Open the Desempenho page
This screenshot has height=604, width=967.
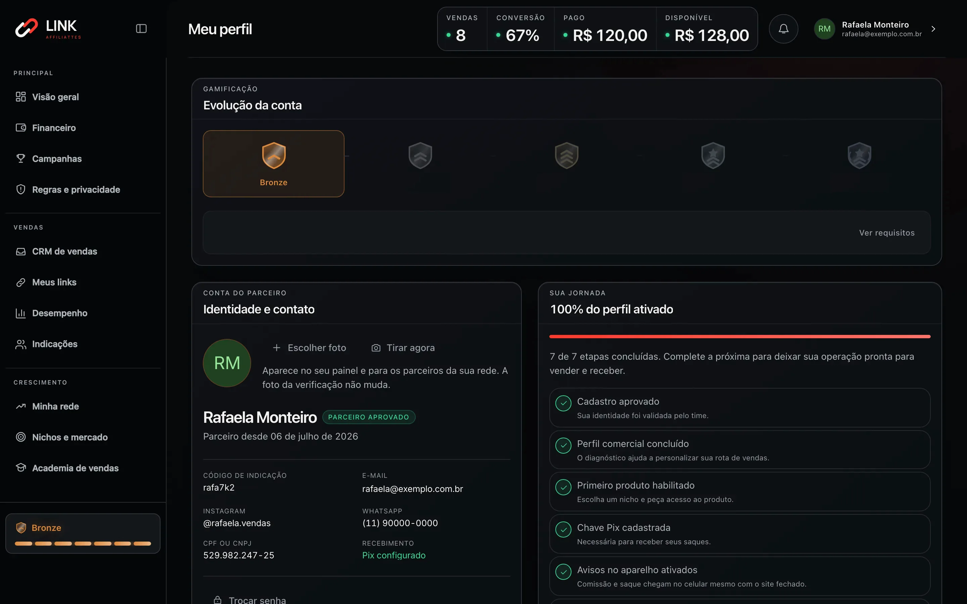point(83,313)
